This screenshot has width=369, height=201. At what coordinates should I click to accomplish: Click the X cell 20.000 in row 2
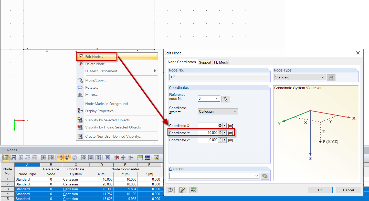point(101,184)
